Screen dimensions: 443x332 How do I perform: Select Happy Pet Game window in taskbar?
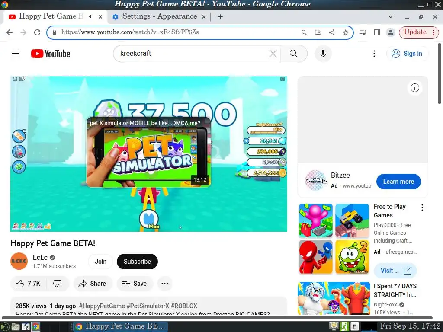point(121,327)
